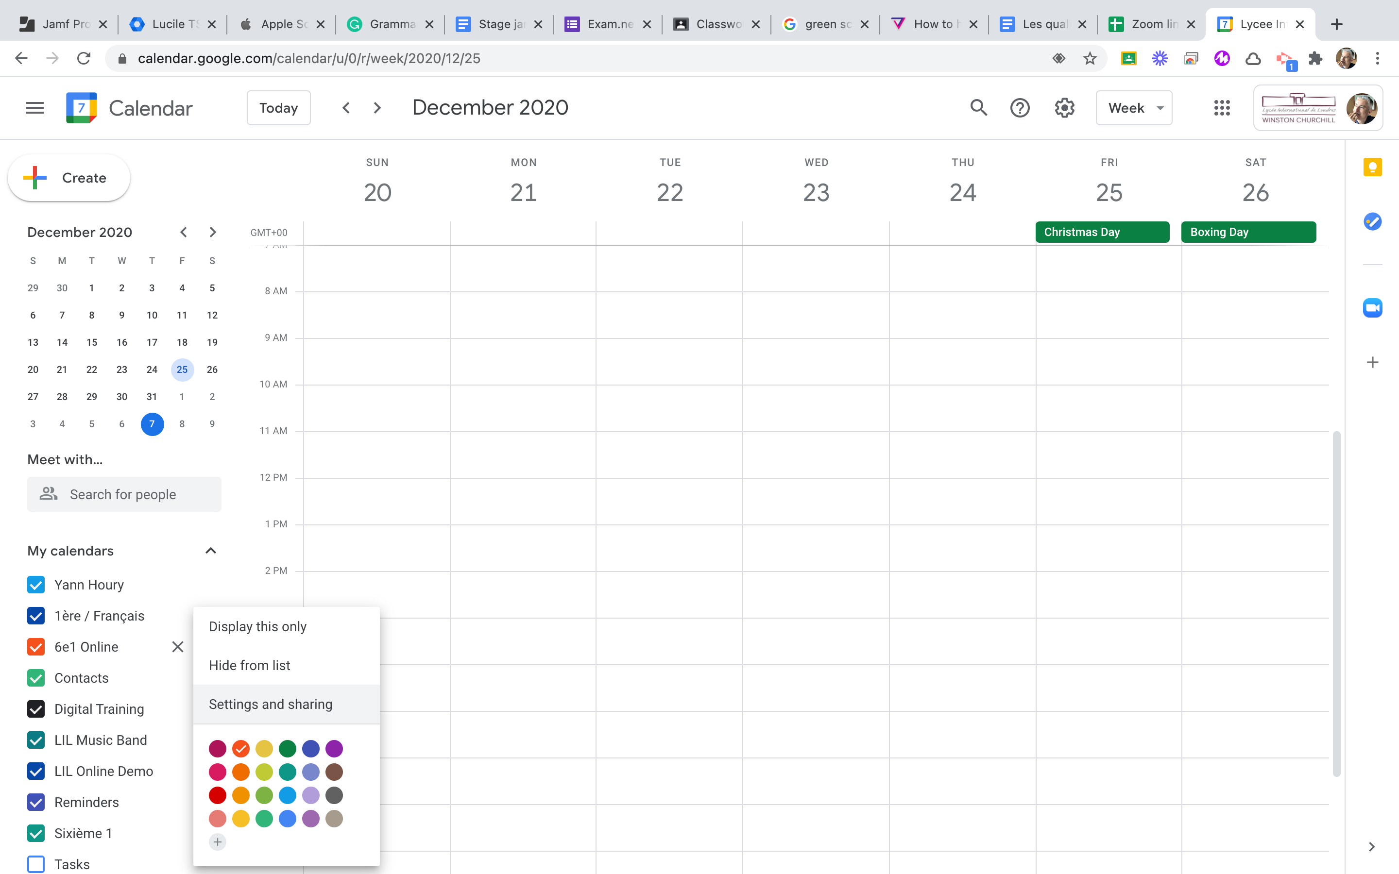Screen dimensions: 1399x874
Task: Collapse the My calendars section
Action: pyautogui.click(x=210, y=551)
